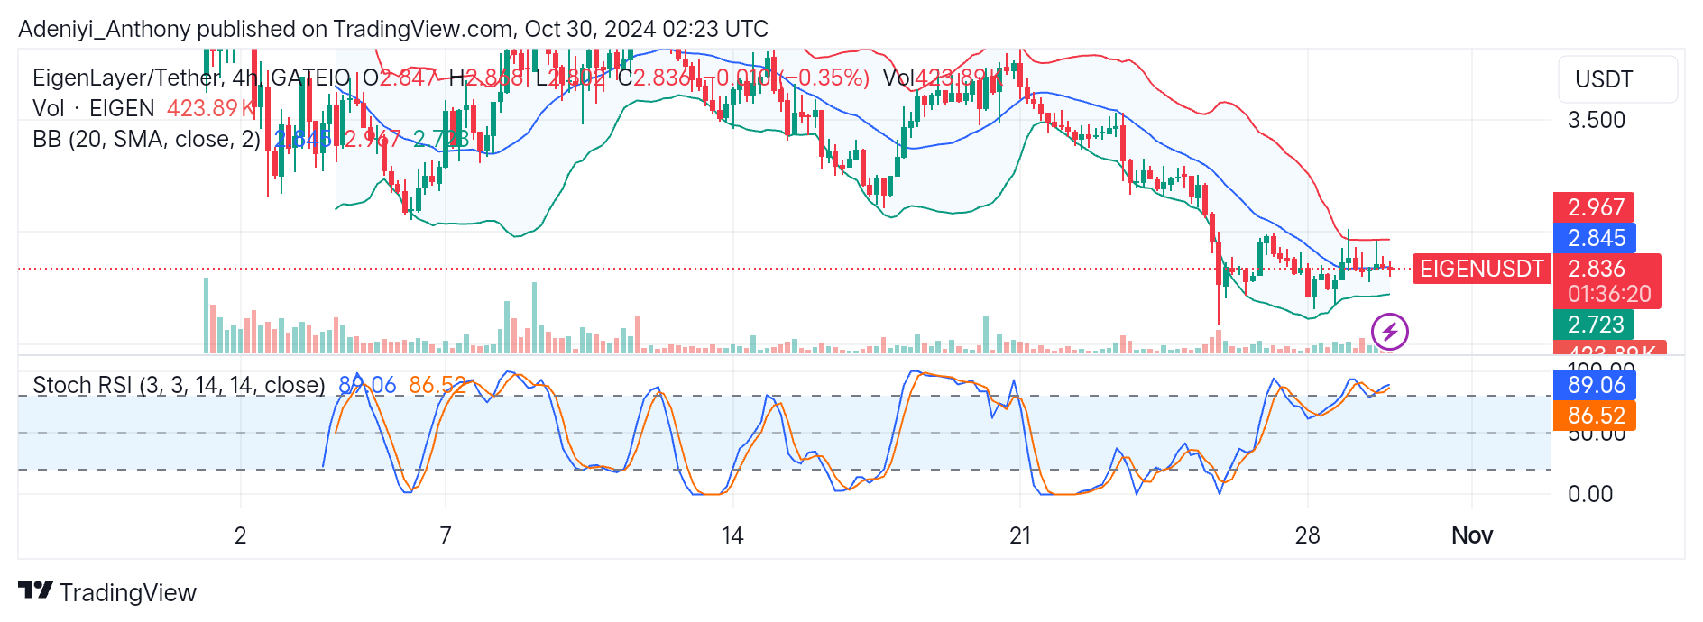The height and width of the screenshot is (622, 1703).
Task: Click the orange 86.52 Stoch RSI axis label
Action: (x=1594, y=416)
